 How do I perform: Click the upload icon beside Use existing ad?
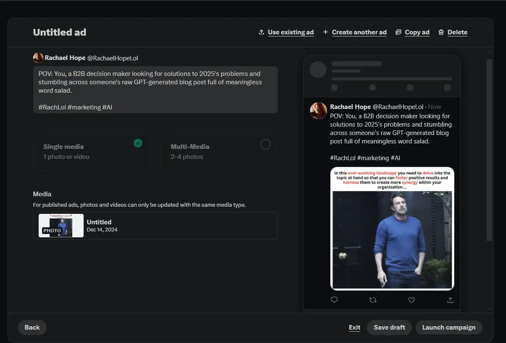coord(261,32)
